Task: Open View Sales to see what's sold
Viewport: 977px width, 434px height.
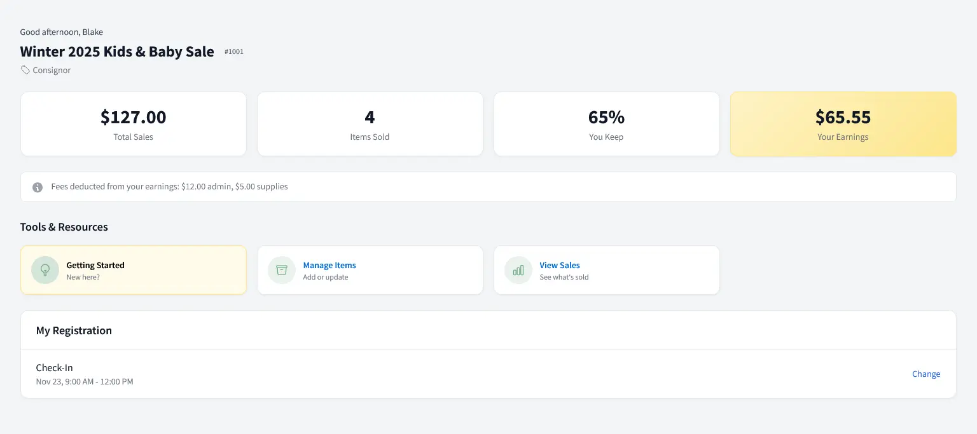Action: [x=560, y=265]
